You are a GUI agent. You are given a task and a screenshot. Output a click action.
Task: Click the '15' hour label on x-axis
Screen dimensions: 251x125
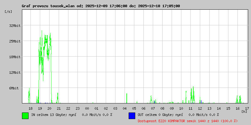228,108
